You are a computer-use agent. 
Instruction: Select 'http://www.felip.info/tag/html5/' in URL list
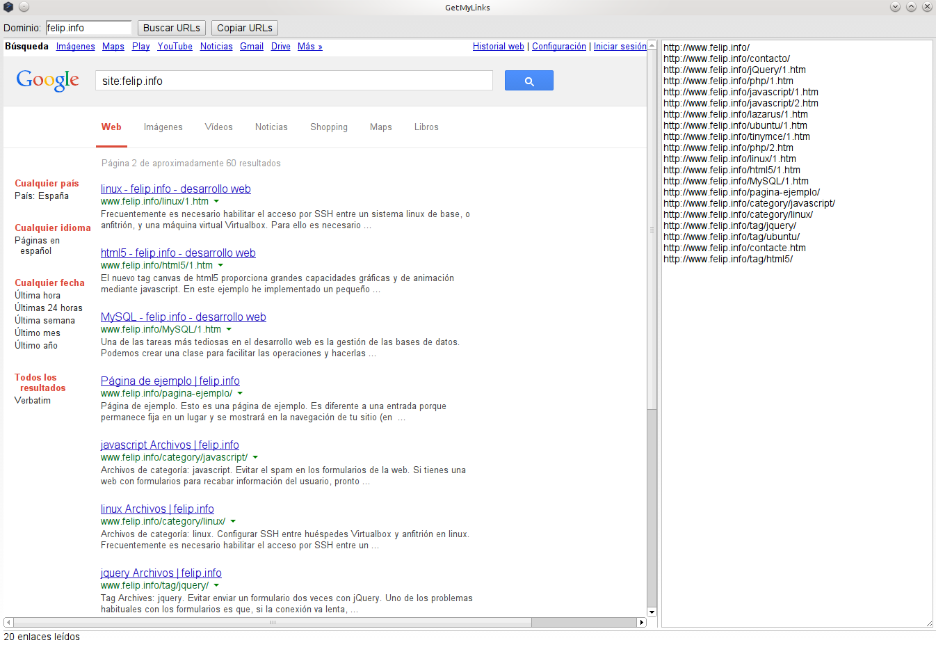coord(728,259)
